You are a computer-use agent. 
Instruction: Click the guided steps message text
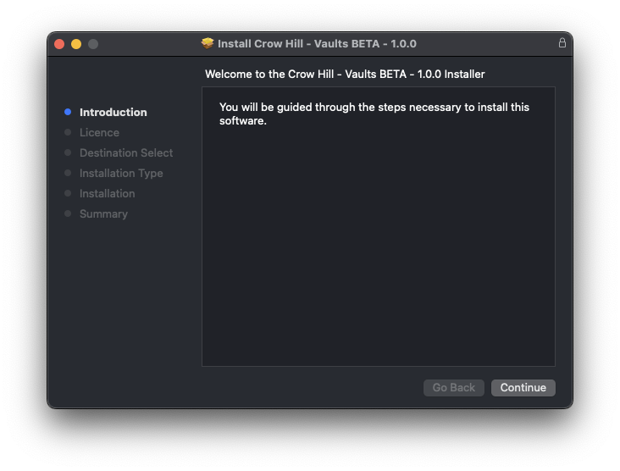point(374,114)
